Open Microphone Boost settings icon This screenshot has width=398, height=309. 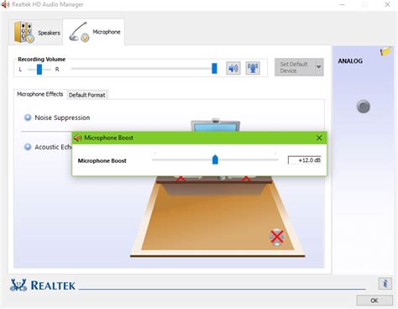tap(253, 68)
